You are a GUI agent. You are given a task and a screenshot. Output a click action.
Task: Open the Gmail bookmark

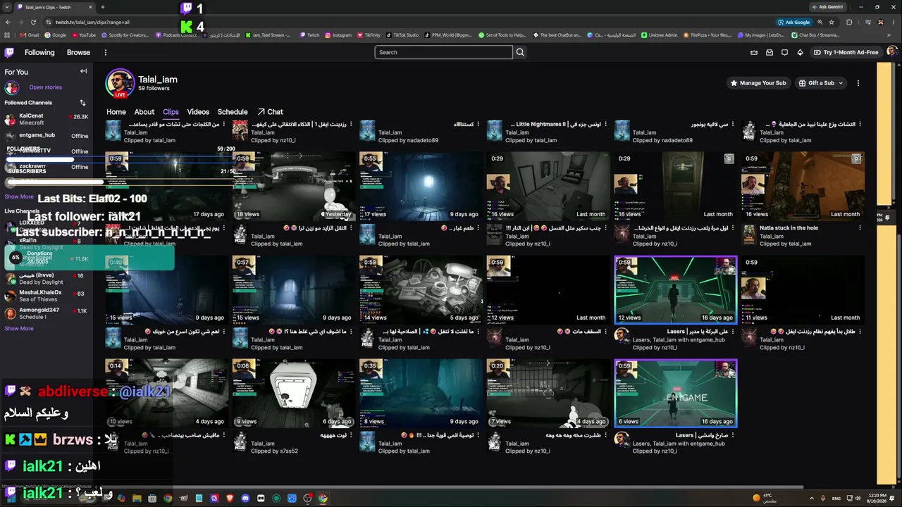(30, 35)
